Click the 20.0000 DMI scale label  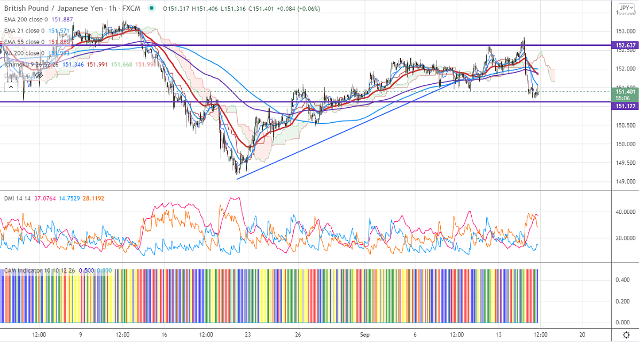click(x=626, y=238)
